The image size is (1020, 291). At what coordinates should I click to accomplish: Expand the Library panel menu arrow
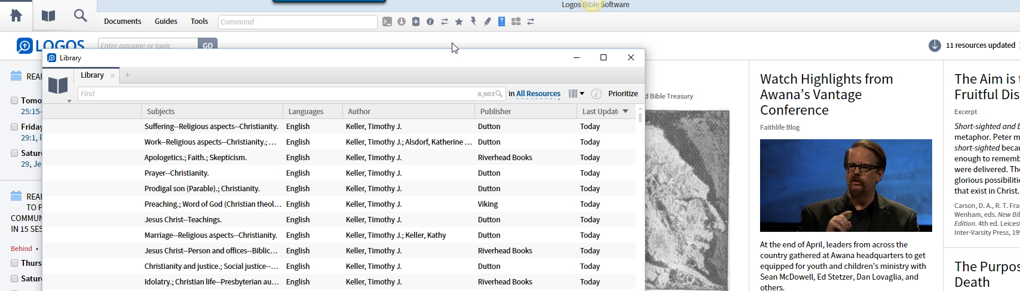tap(69, 101)
